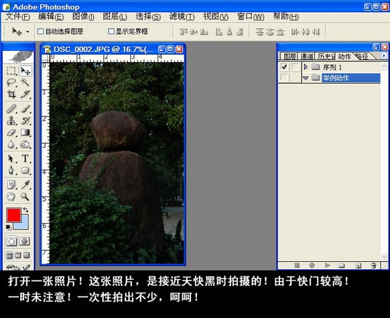The height and width of the screenshot is (318, 390).
Task: Select the Crop tool
Action: 11,94
